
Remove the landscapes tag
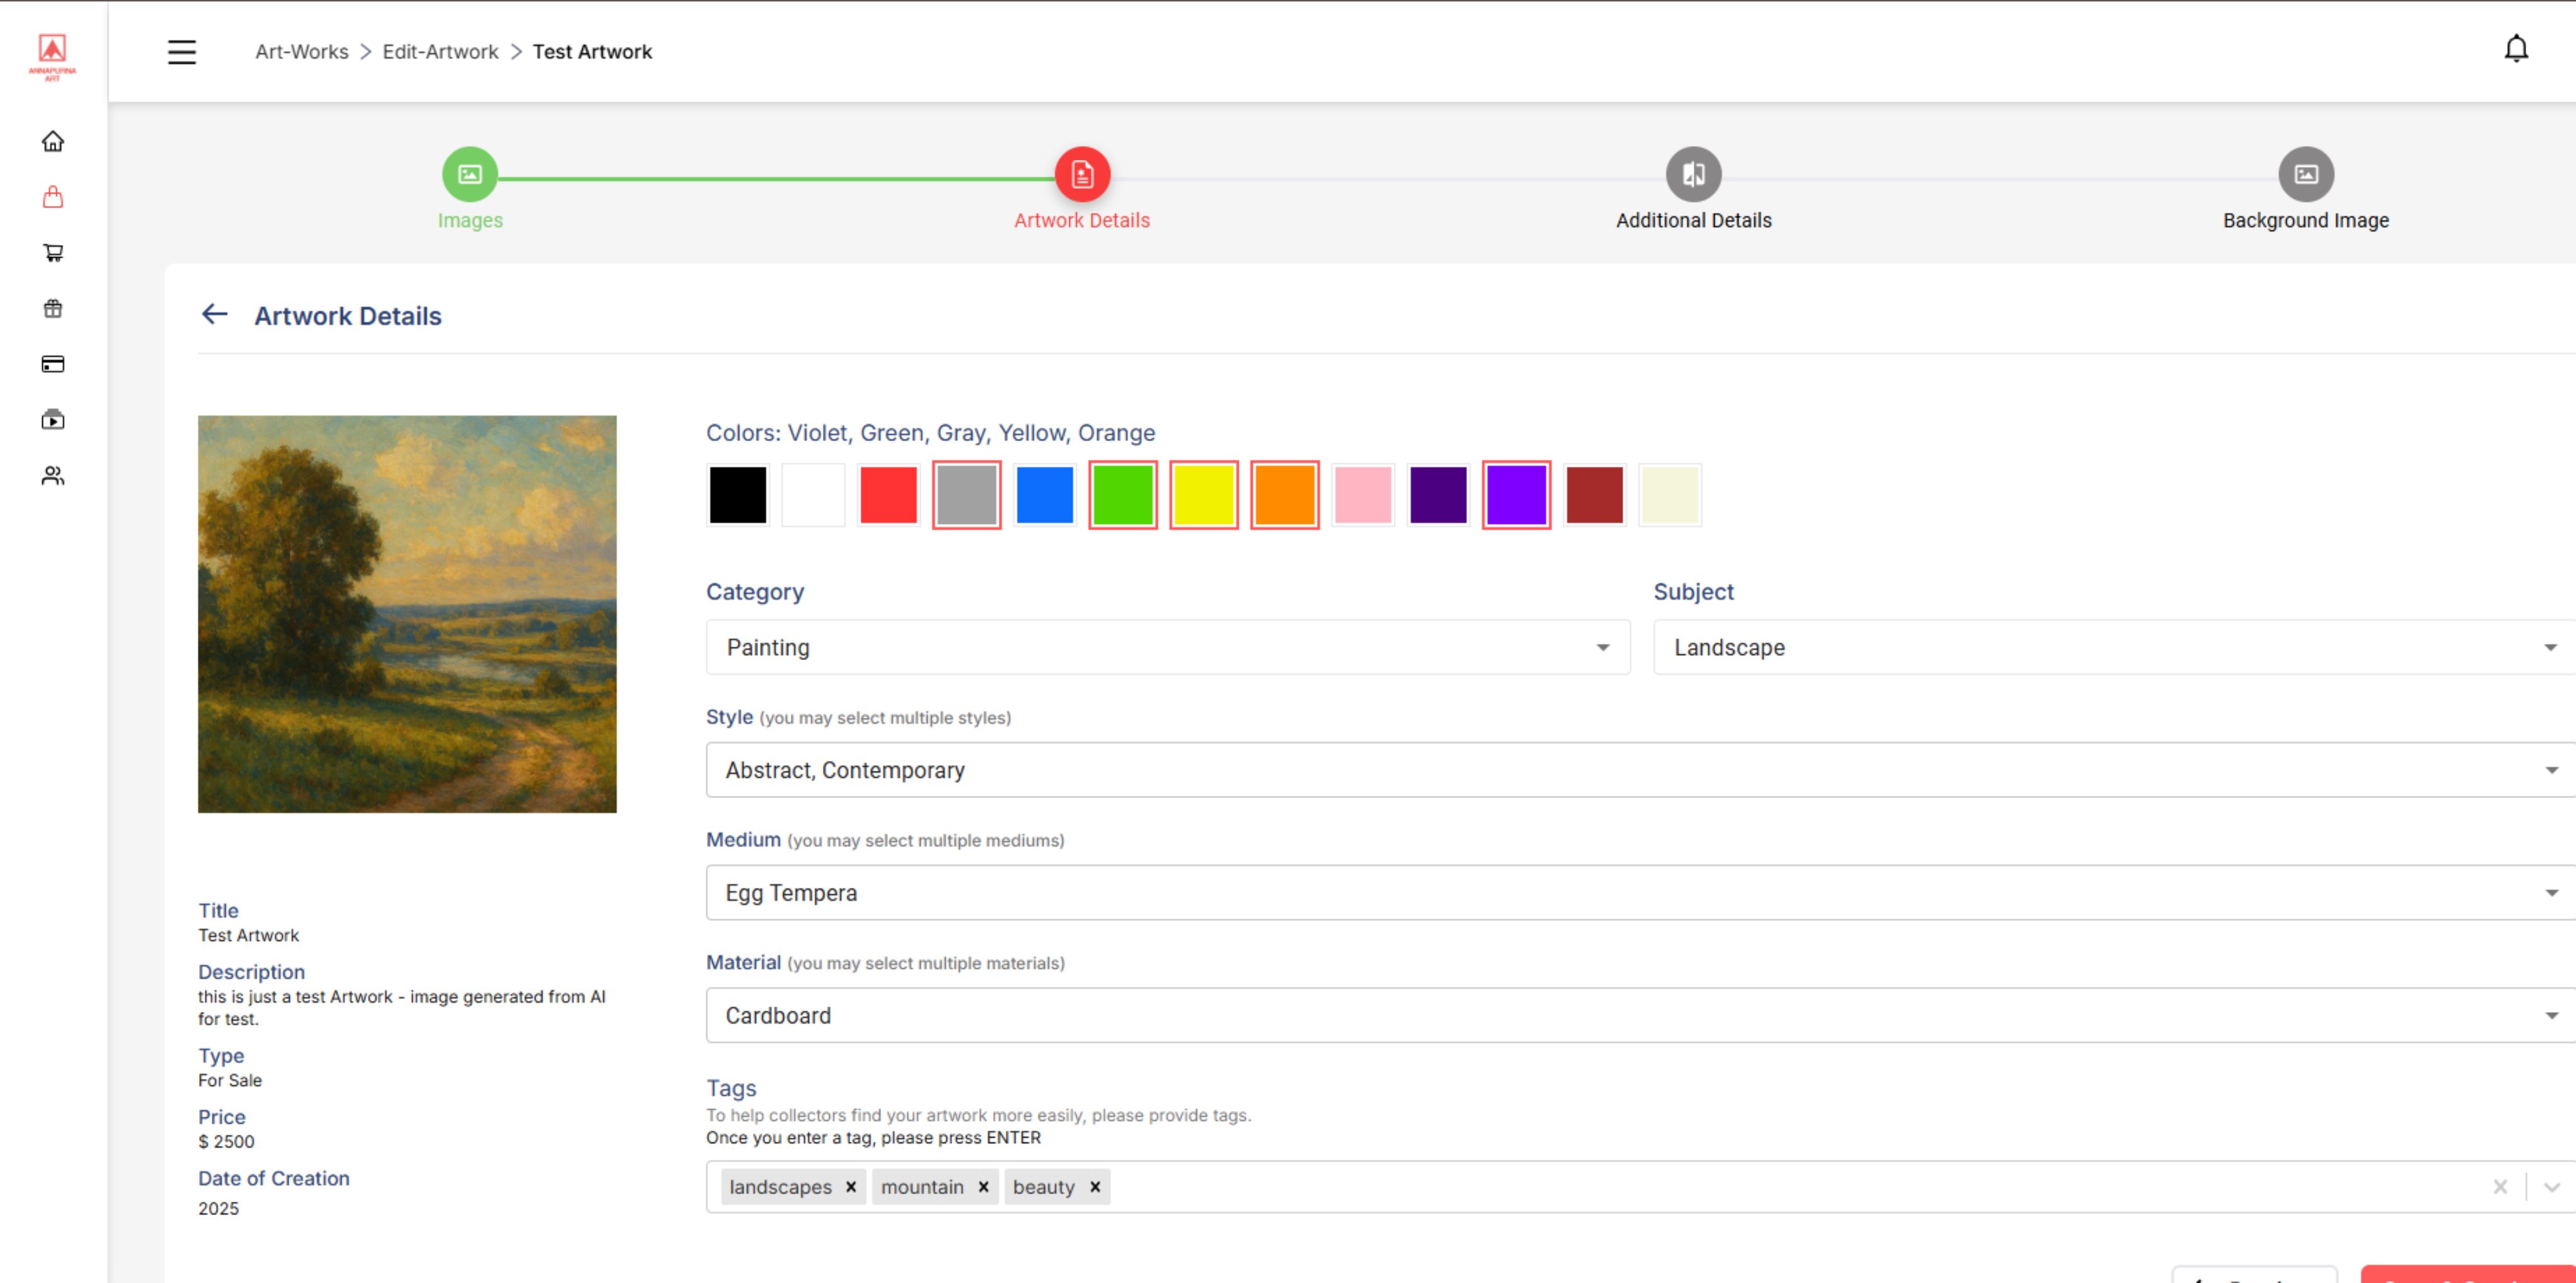pos(851,1187)
